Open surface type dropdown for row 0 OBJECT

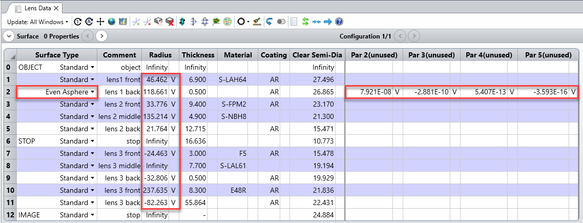[x=92, y=67]
